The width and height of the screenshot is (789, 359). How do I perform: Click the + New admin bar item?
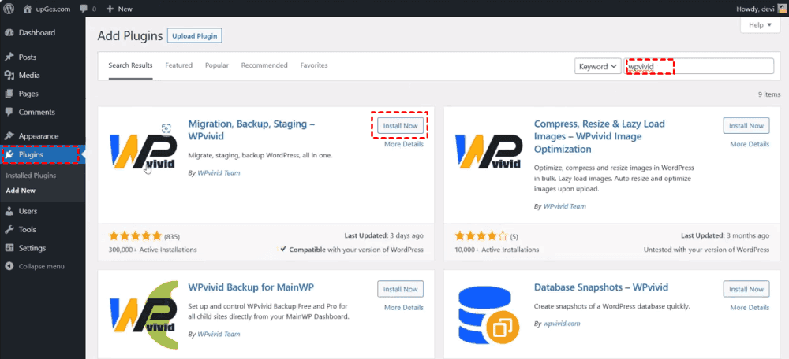pyautogui.click(x=119, y=9)
